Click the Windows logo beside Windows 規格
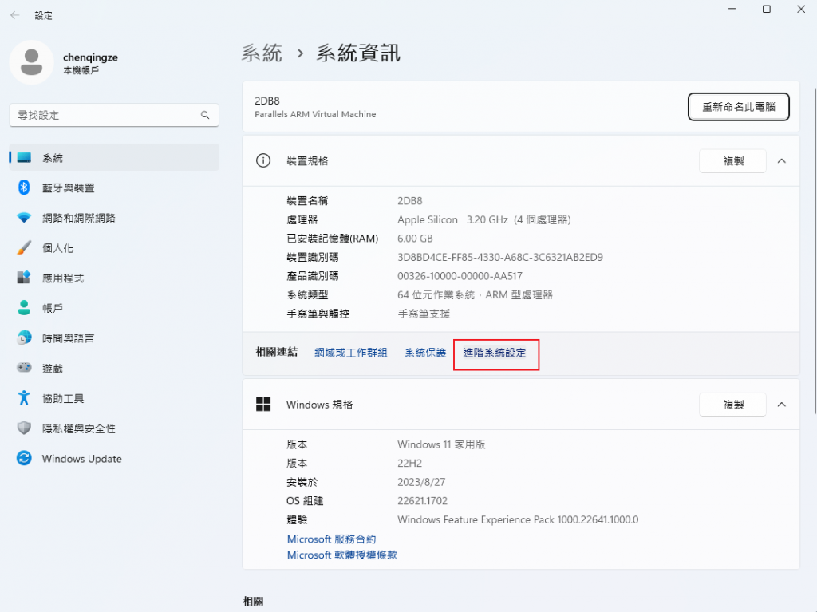Screen dimensions: 817x612 click(x=263, y=404)
